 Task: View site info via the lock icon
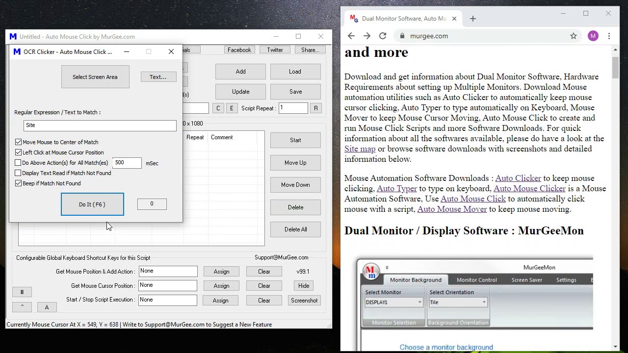402,36
